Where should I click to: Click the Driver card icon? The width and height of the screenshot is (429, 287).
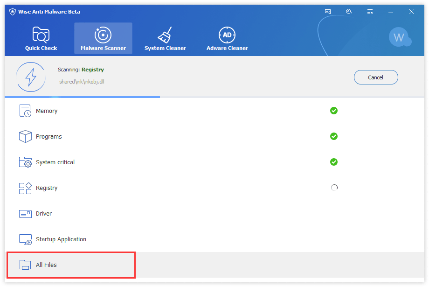25,214
